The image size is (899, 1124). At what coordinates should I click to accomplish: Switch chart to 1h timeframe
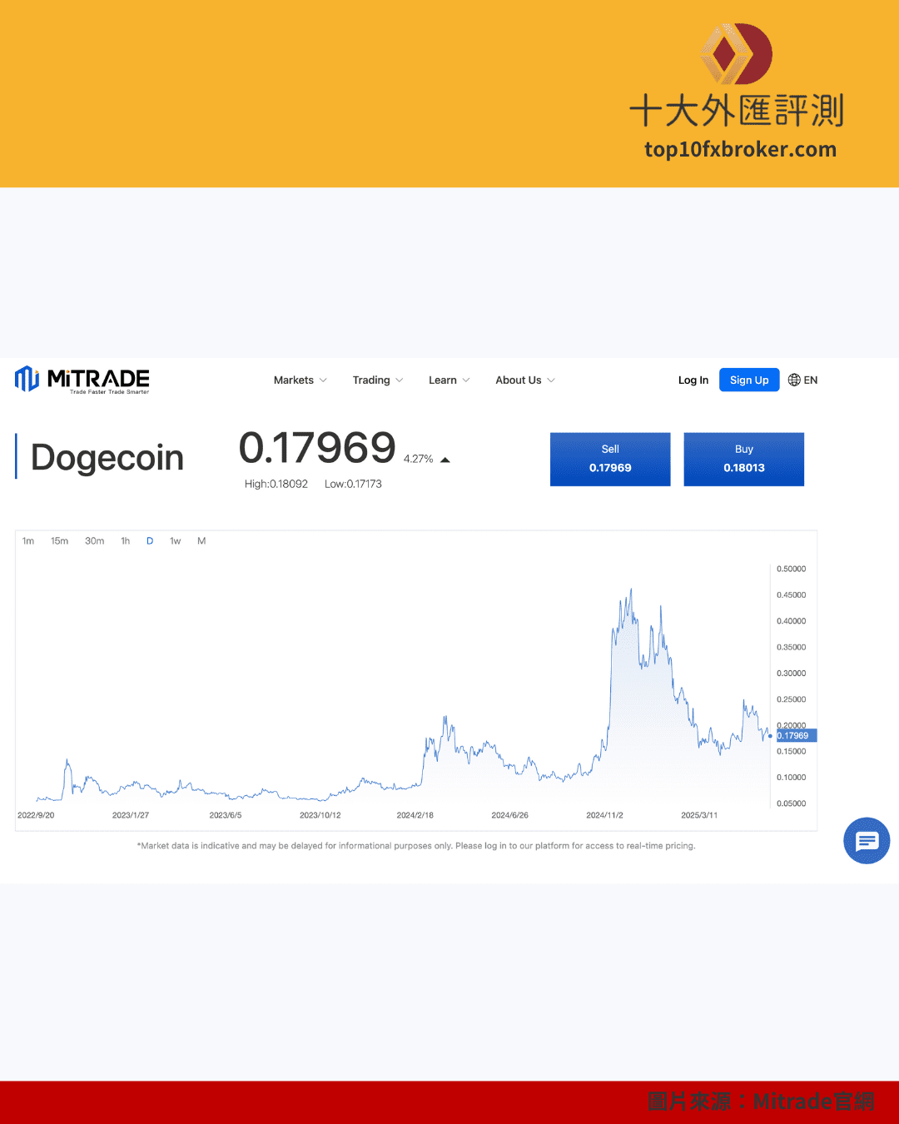tap(126, 541)
